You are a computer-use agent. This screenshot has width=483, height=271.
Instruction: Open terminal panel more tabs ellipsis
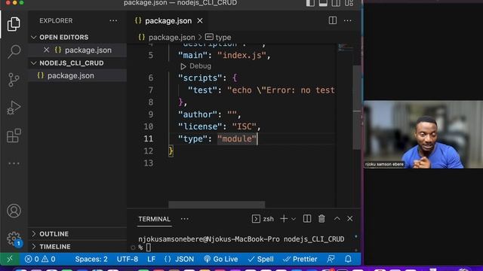click(x=185, y=219)
